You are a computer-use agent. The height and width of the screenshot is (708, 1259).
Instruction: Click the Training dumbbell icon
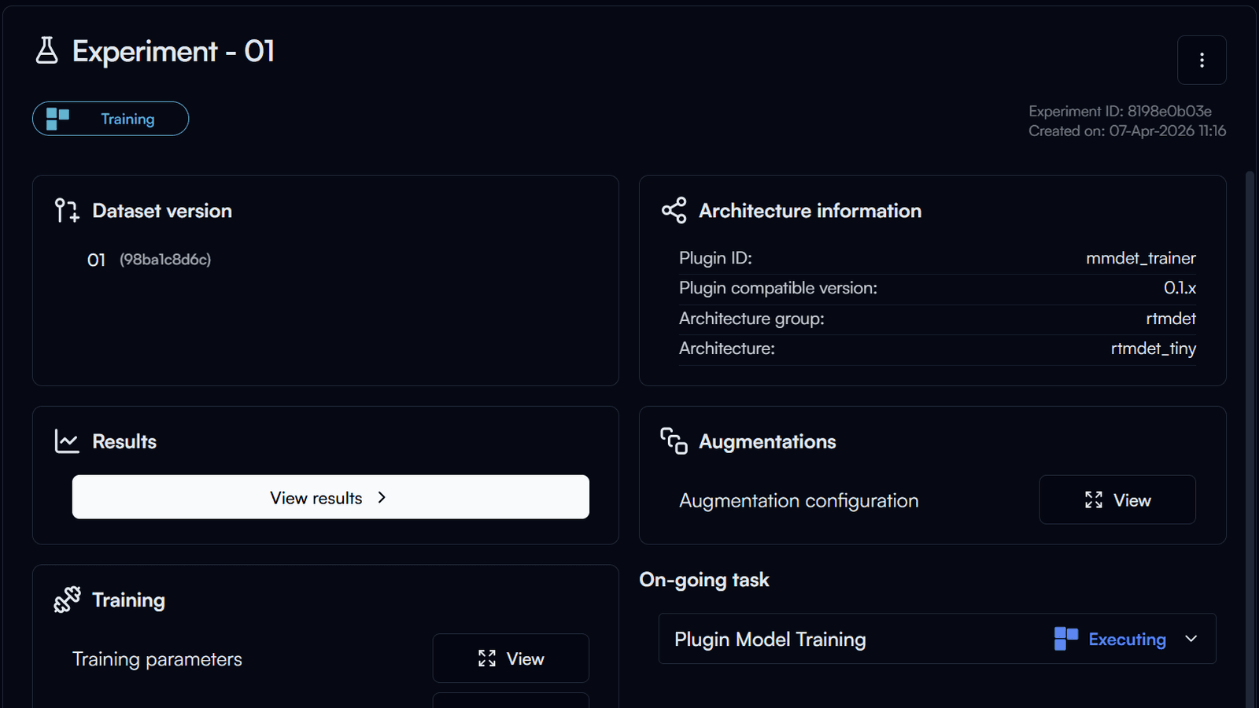coord(67,599)
